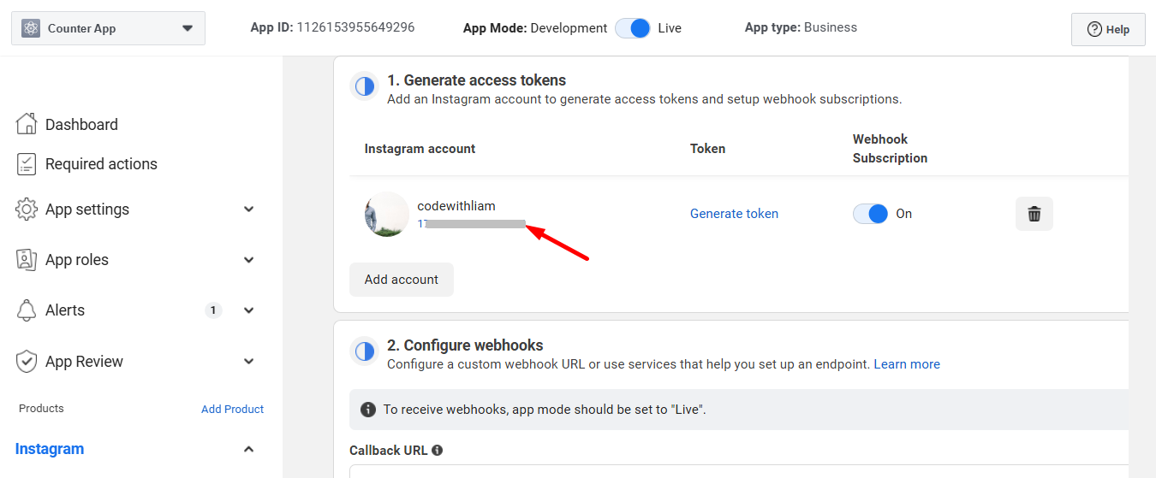Expand the App settings menu chevron
This screenshot has width=1156, height=478.
point(249,209)
